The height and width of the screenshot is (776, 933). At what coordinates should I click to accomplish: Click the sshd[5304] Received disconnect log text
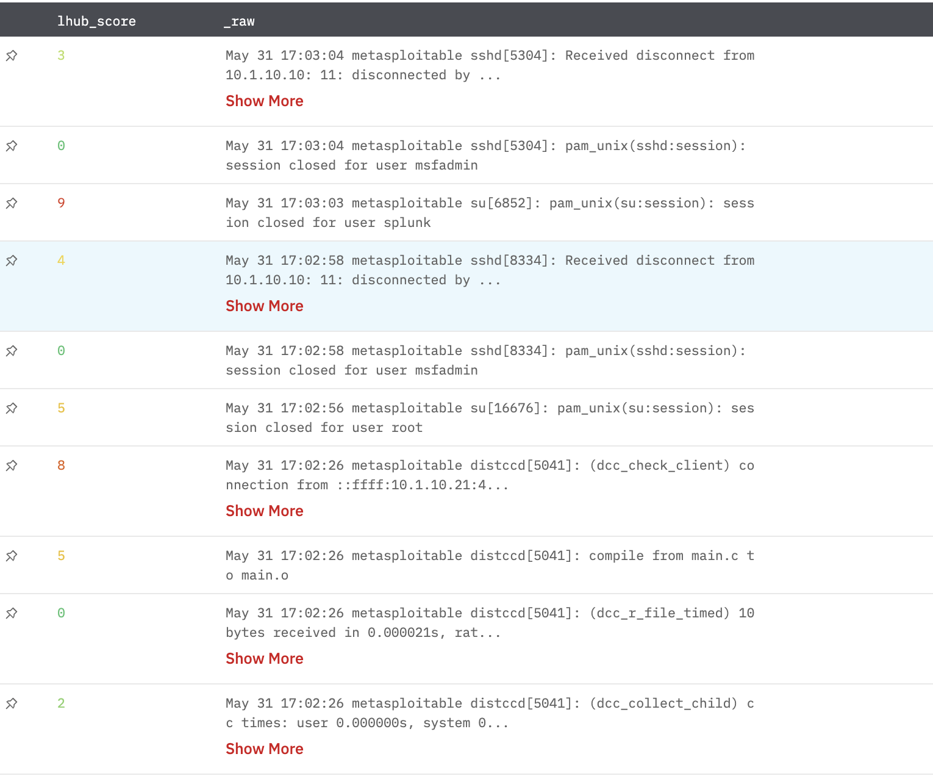[490, 65]
